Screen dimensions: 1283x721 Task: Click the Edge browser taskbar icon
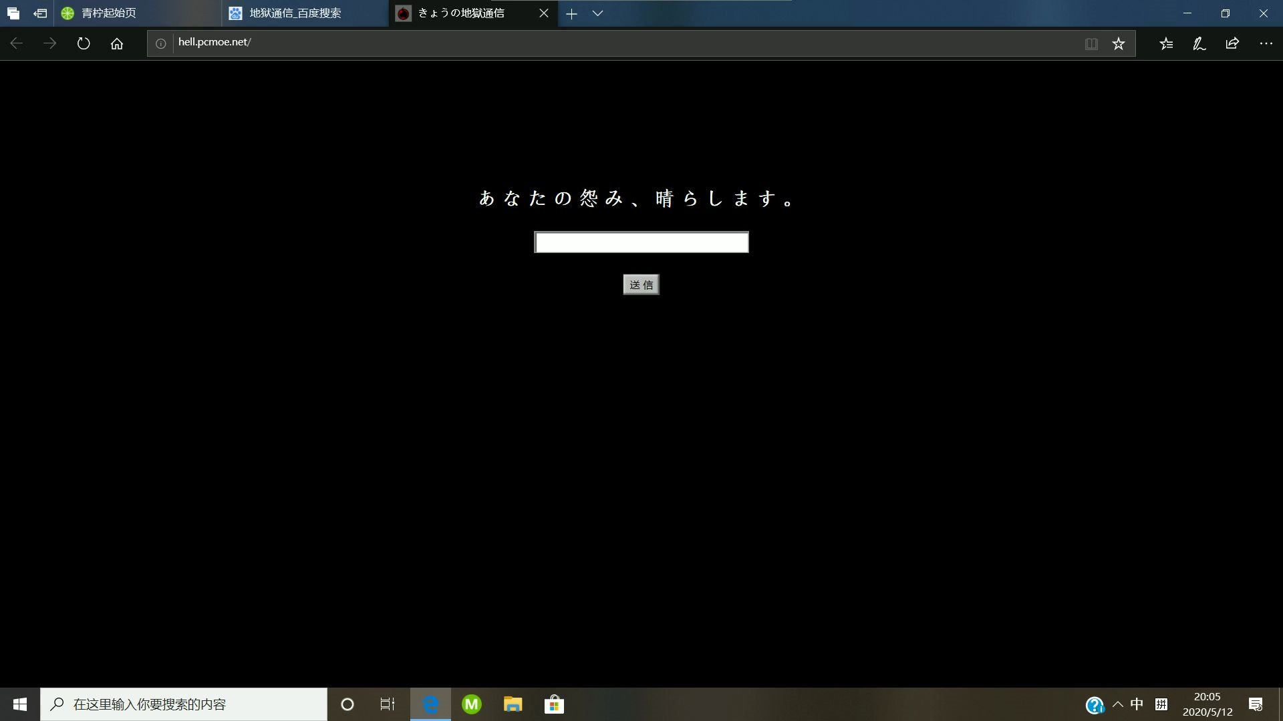click(x=430, y=704)
